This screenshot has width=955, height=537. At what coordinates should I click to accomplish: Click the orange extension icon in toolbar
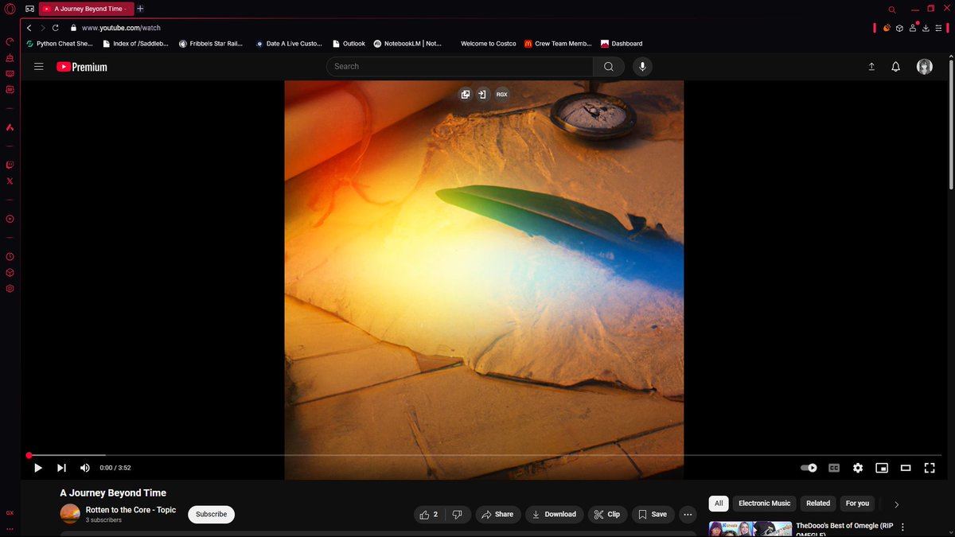coord(887,28)
